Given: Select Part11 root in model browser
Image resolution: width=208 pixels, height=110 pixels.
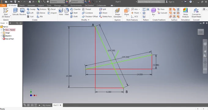Looking at the screenshot, I should click(x=4, y=27).
